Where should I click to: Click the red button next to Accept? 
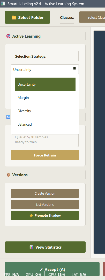(104, 269)
